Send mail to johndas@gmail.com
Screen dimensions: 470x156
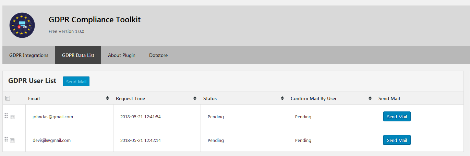[397, 117]
